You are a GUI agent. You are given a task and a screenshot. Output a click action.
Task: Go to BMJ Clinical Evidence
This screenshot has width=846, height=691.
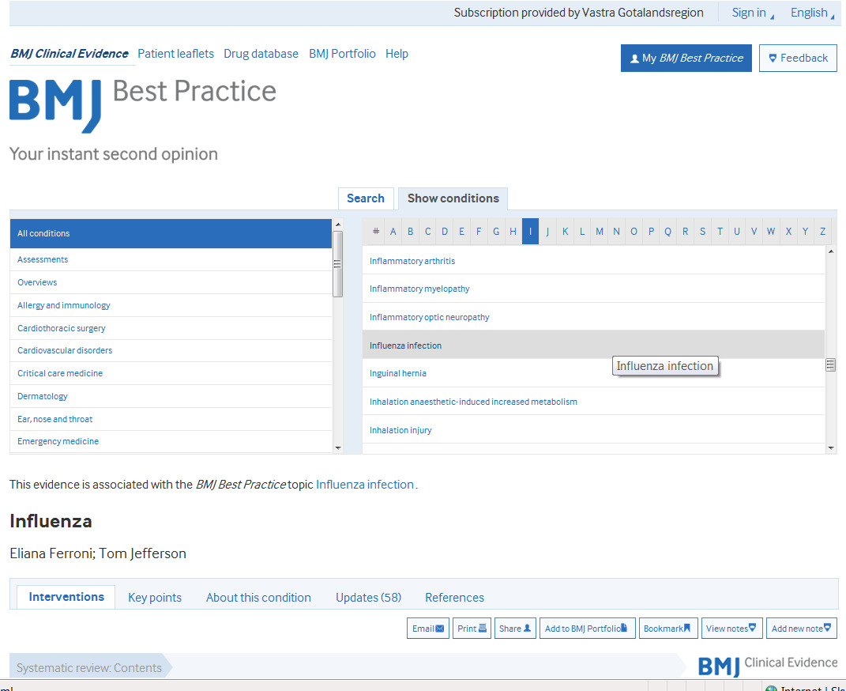(70, 54)
